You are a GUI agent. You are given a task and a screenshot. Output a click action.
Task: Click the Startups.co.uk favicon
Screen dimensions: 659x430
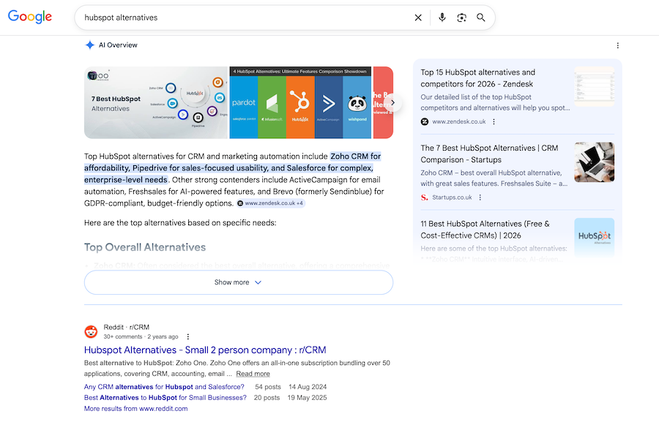click(425, 197)
